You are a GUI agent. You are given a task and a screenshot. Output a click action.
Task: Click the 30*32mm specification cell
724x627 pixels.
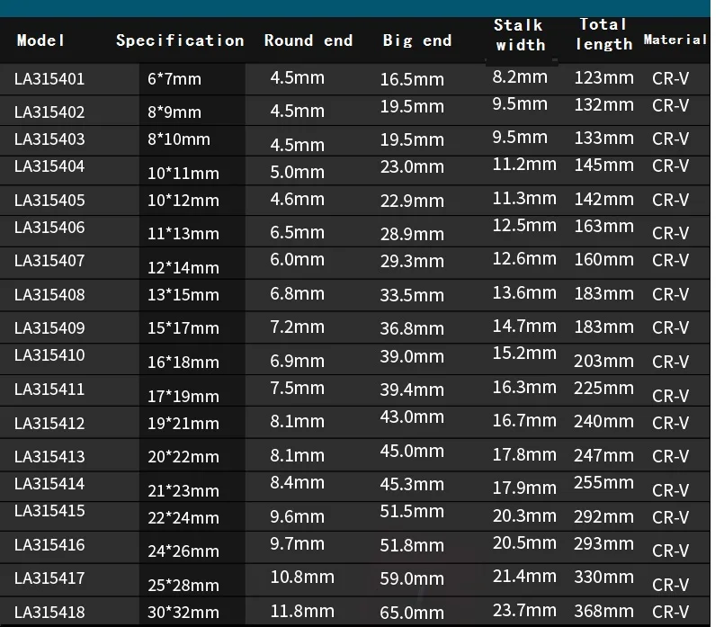click(183, 613)
